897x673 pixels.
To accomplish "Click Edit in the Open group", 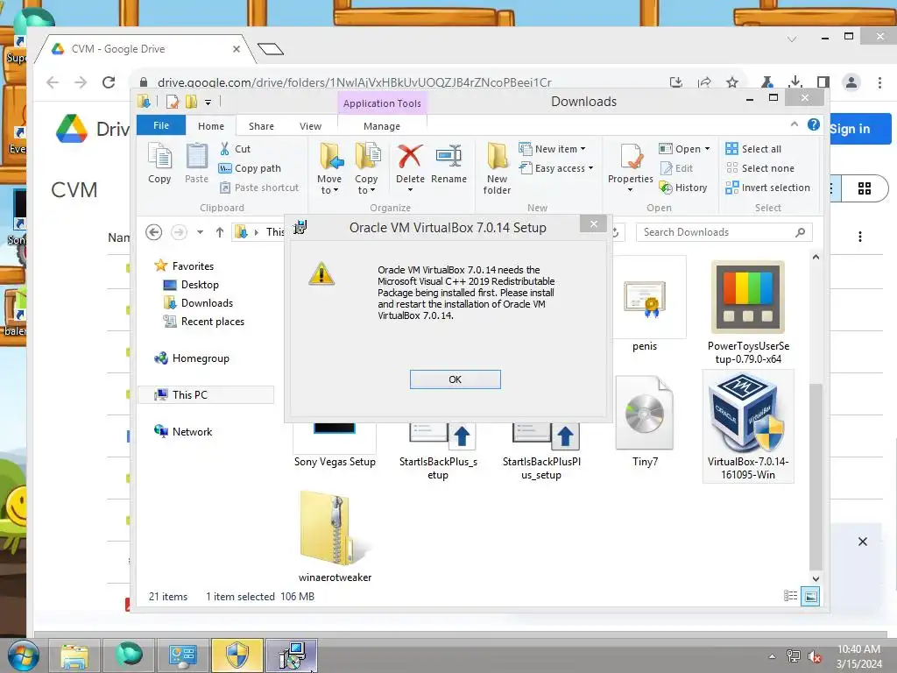I will [x=676, y=168].
